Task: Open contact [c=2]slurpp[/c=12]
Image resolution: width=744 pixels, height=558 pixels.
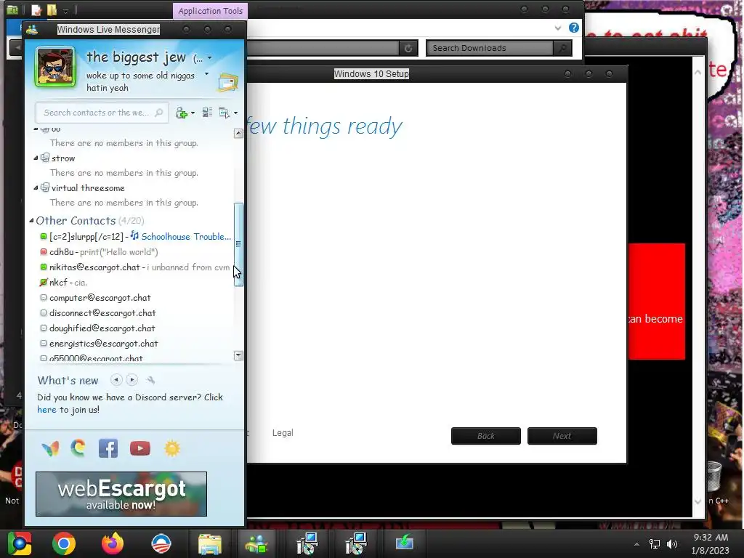Action: point(86,236)
